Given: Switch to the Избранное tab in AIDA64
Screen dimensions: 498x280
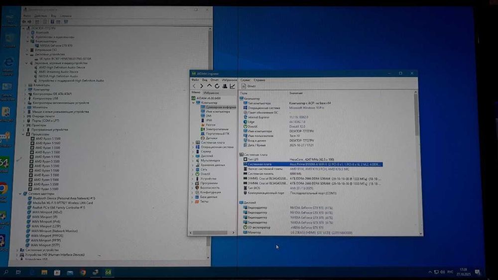Looking at the screenshot, I should (211, 93).
